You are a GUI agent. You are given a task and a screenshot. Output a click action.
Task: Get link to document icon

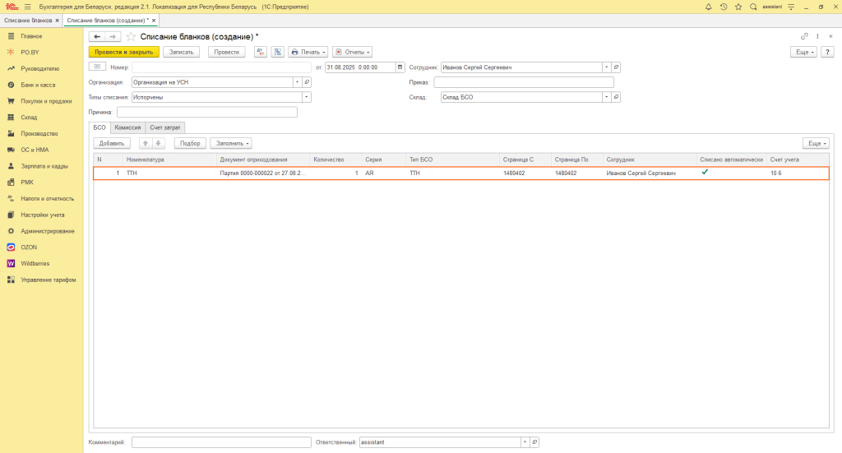804,36
